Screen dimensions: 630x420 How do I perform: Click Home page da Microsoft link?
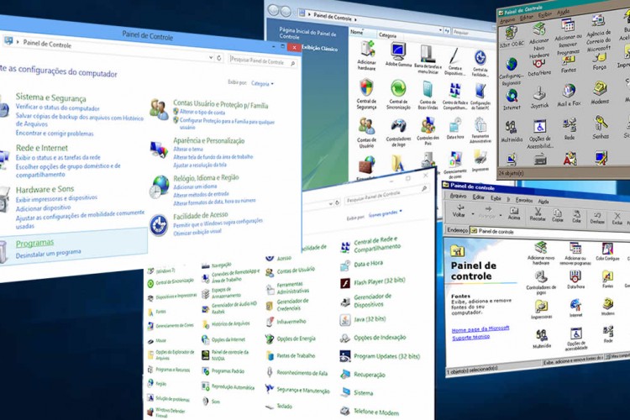tap(480, 329)
